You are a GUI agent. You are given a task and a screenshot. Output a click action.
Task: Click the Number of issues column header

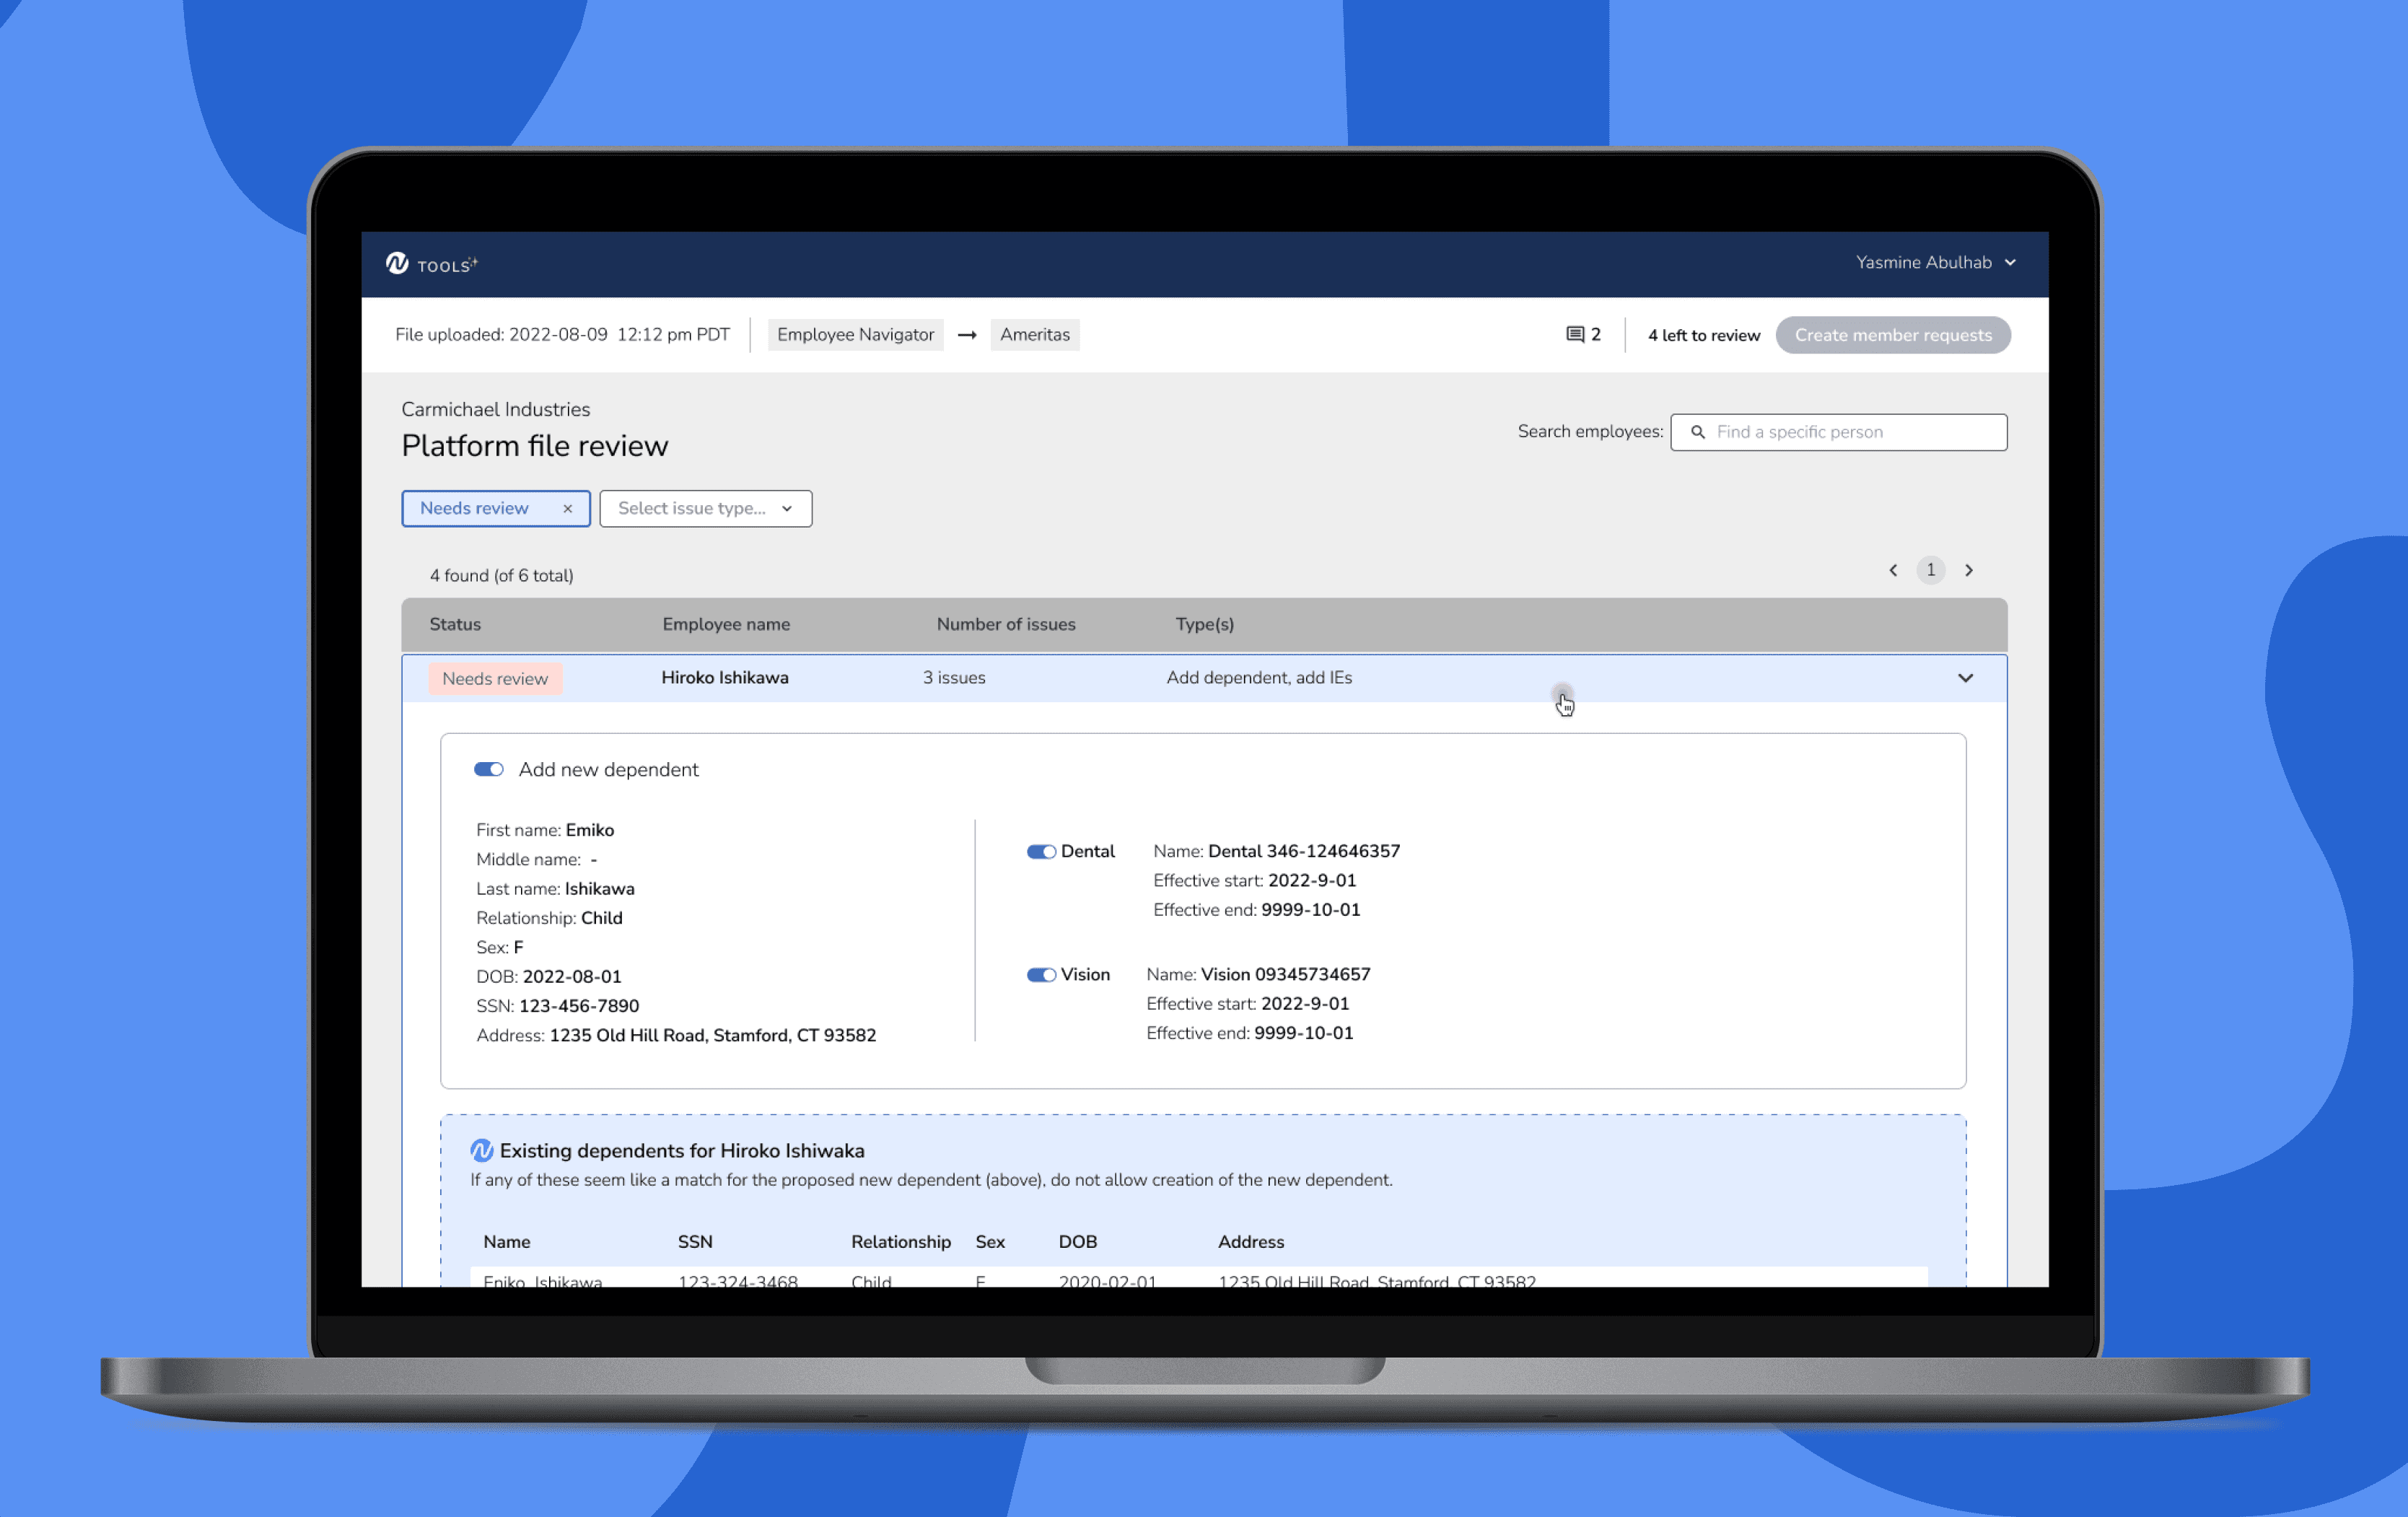point(1006,624)
